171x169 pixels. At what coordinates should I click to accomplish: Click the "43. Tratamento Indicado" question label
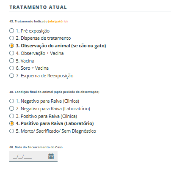[28, 22]
